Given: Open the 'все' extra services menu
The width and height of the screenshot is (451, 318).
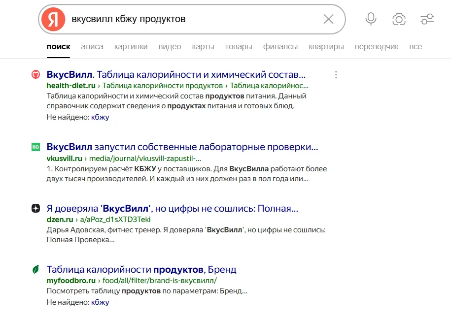Looking at the screenshot, I should click(x=416, y=46).
